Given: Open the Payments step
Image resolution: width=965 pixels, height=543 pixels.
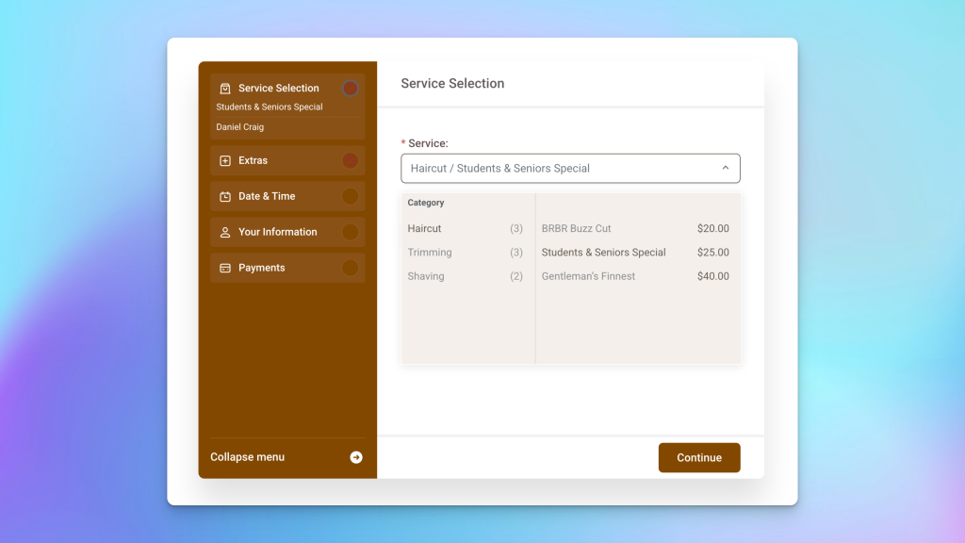Looking at the screenshot, I should coord(287,268).
